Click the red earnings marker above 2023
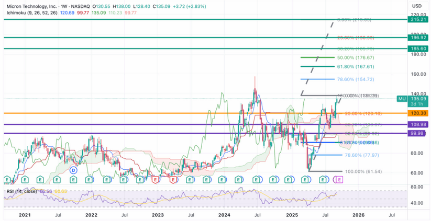 155,179
